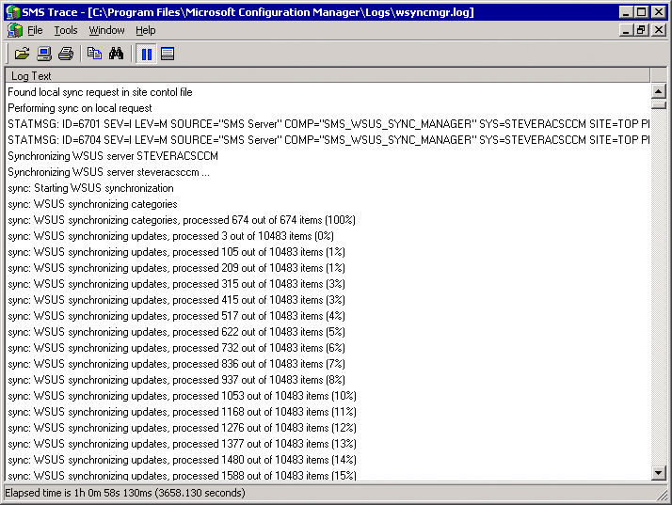Select the 'processed 209 out of 10483' line
This screenshot has width=672, height=505.
pyautogui.click(x=328, y=268)
